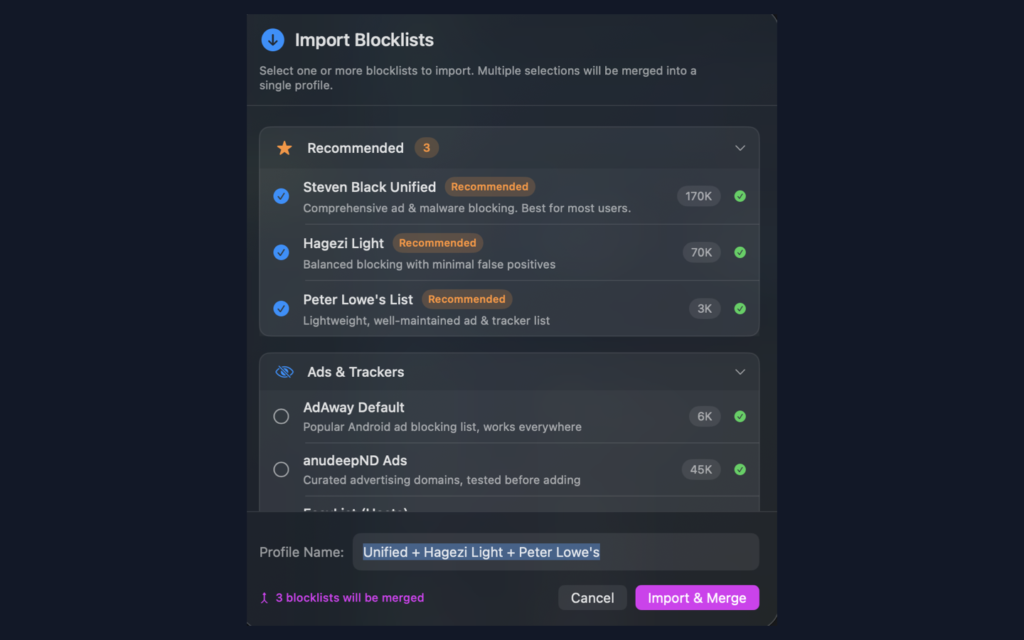Image resolution: width=1024 pixels, height=640 pixels.
Task: Click the Import & Merge button
Action: tap(697, 598)
